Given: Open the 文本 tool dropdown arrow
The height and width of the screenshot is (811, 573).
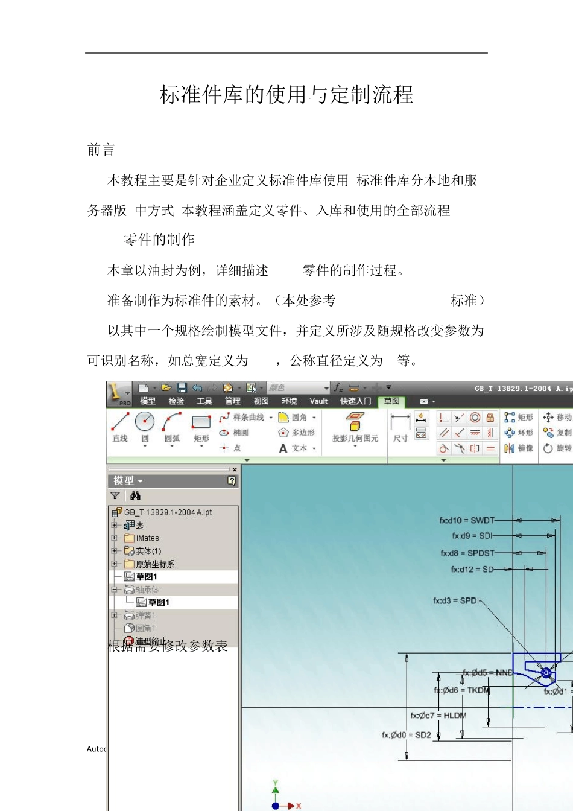Looking at the screenshot, I should point(314,448).
